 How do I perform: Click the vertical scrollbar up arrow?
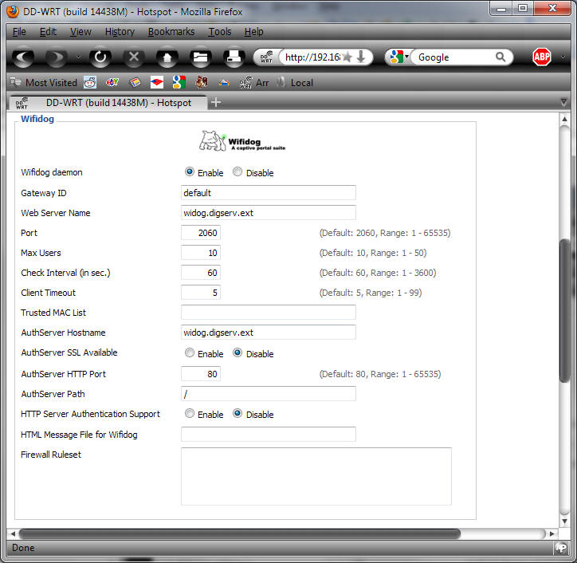pyautogui.click(x=564, y=119)
